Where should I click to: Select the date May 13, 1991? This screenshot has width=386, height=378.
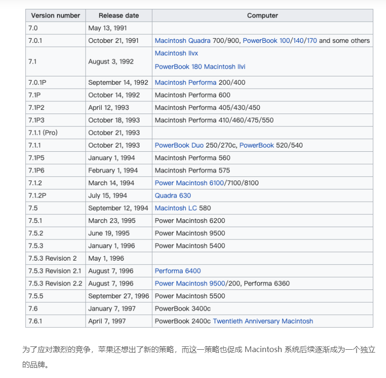[x=107, y=28]
